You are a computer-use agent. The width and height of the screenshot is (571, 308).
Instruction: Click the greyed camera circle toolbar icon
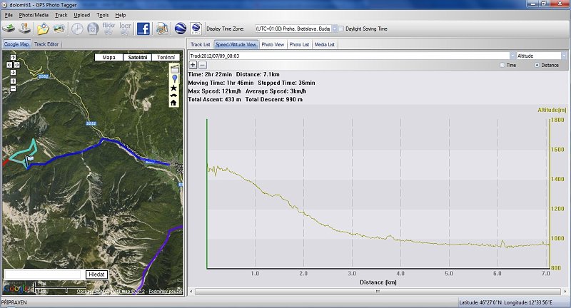click(93, 29)
